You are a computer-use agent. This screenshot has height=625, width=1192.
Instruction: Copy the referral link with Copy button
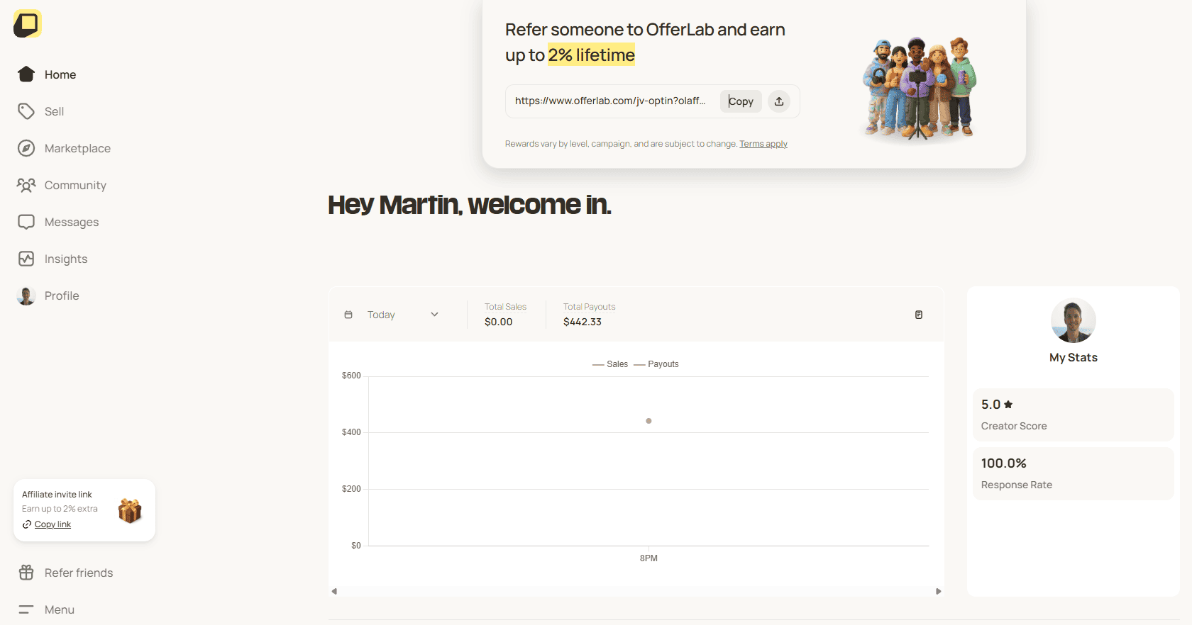click(x=741, y=101)
